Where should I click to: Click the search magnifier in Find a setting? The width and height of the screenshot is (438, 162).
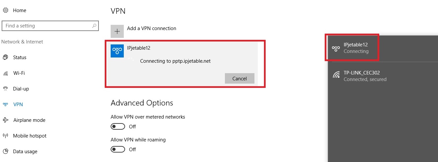(94, 25)
